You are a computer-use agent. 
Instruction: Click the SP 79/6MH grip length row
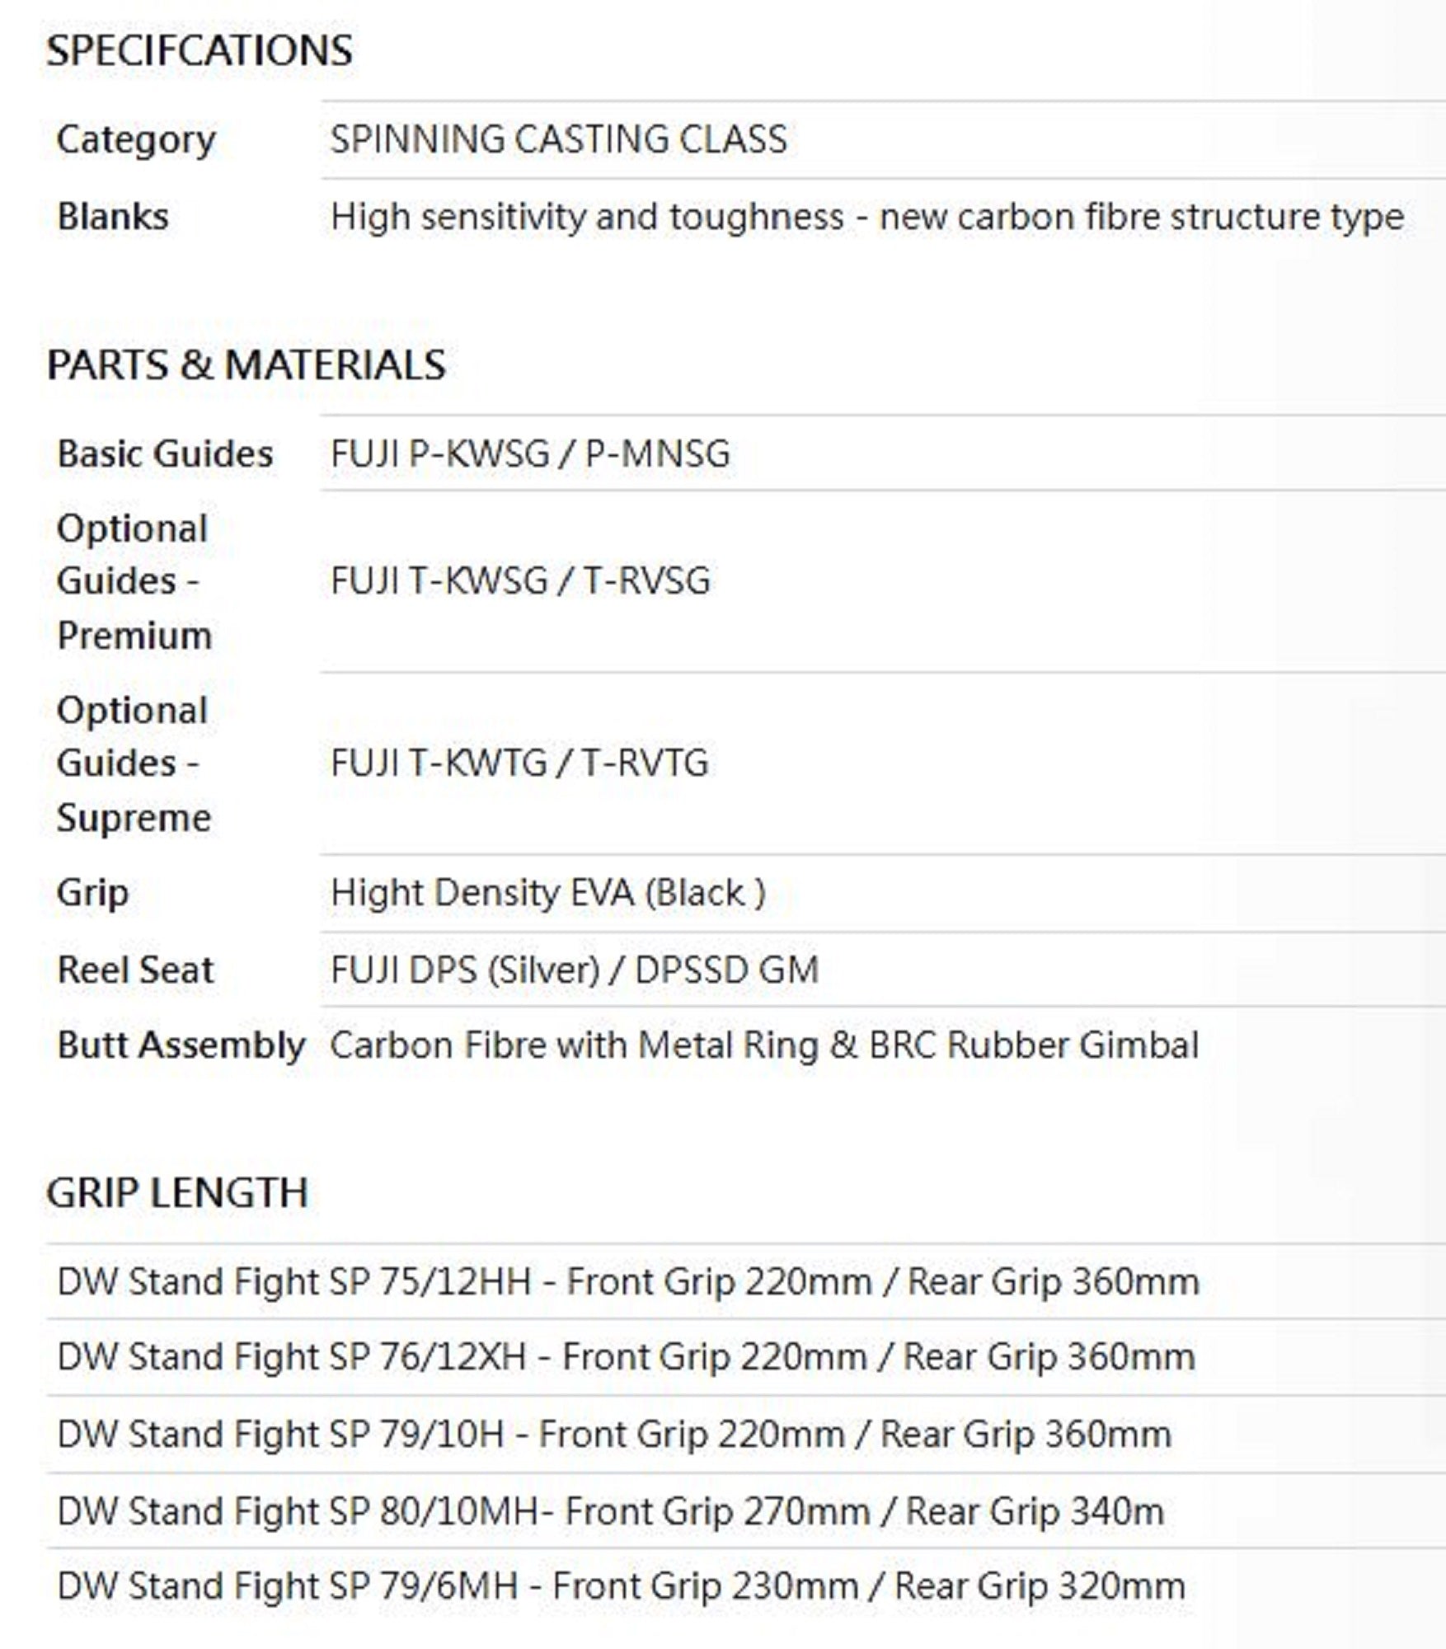click(x=621, y=1586)
